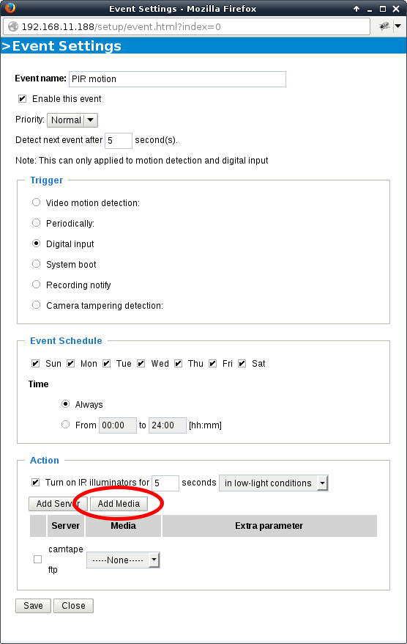Toggle the Sat schedule checkbox
This screenshot has width=407, height=644.
coord(242,364)
